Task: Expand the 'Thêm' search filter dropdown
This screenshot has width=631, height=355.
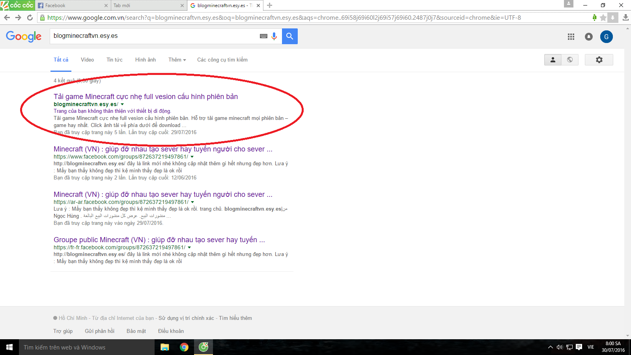Action: [177, 60]
